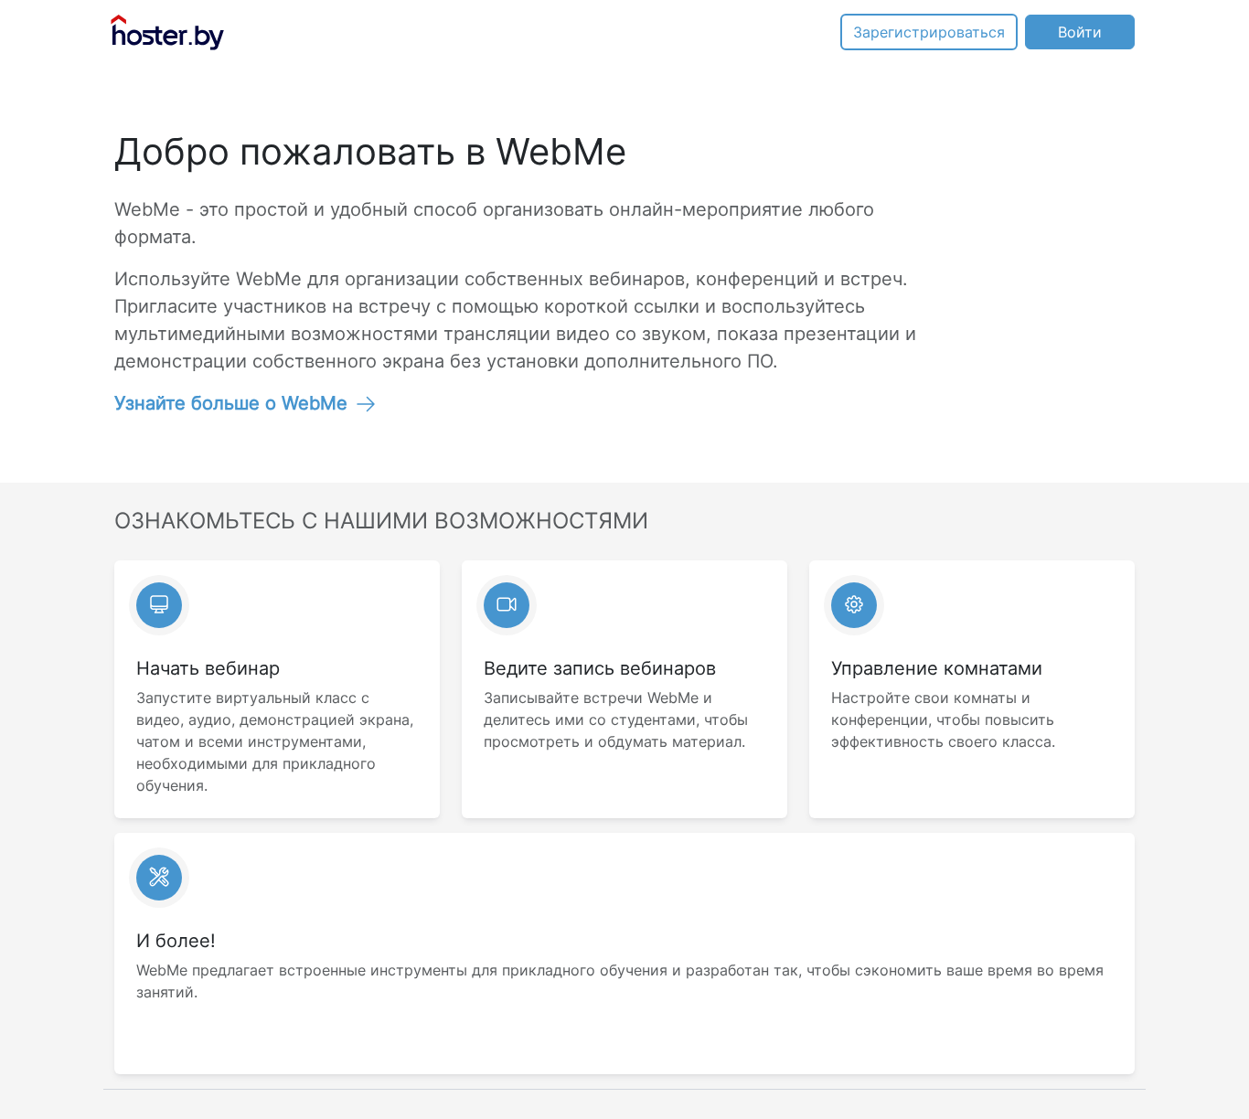The width and height of the screenshot is (1249, 1119).
Task: Click the tools icon above И более!
Action: click(159, 877)
